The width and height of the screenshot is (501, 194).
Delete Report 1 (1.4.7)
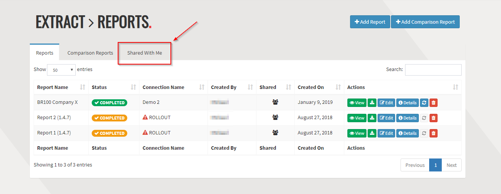433,133
